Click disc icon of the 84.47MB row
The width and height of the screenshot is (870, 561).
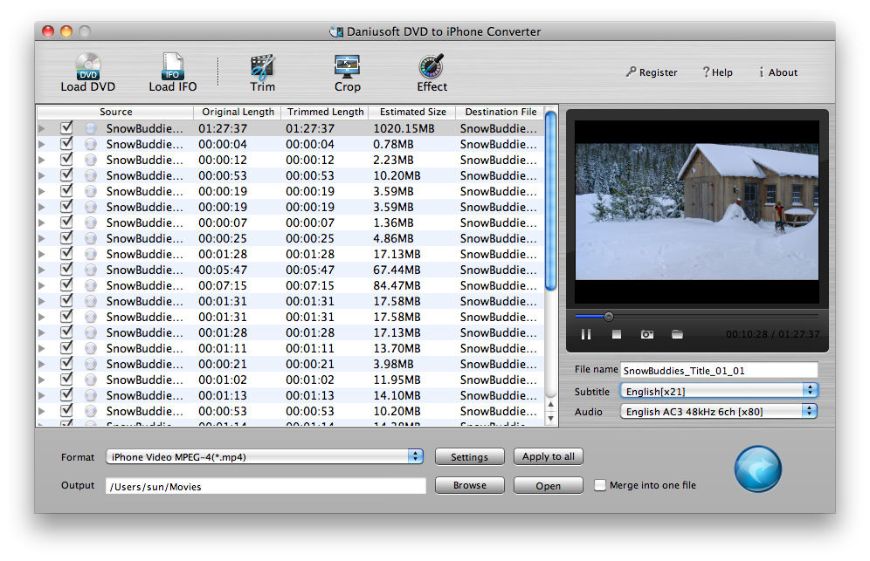coord(91,285)
